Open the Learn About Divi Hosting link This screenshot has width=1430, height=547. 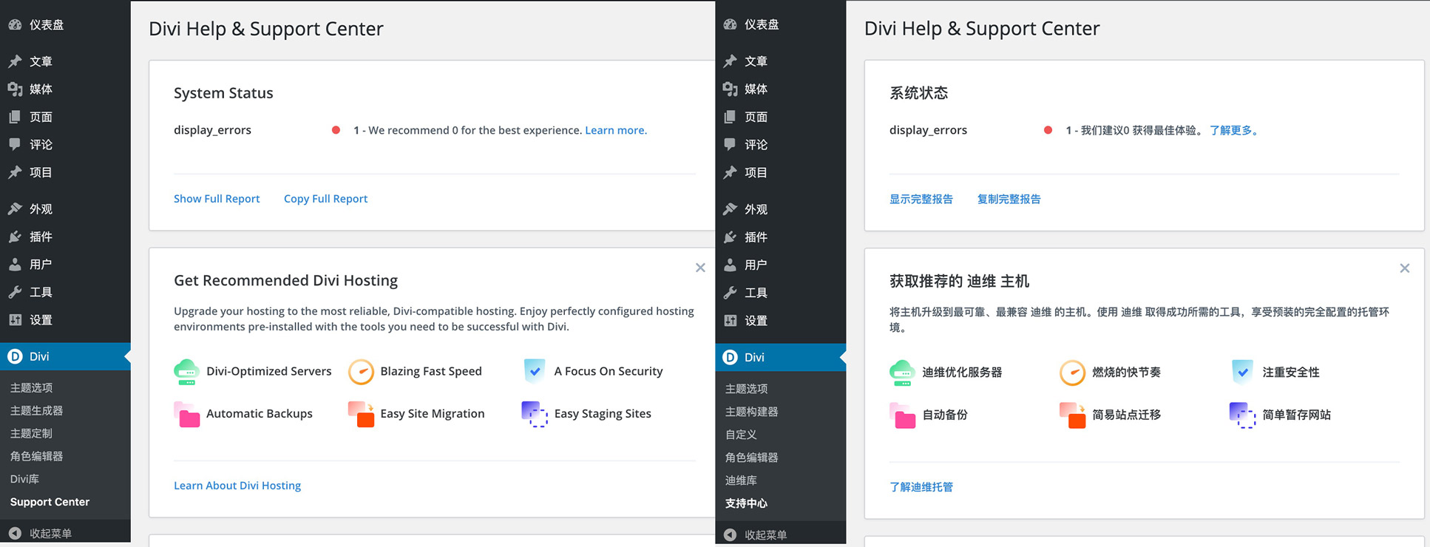click(x=237, y=486)
